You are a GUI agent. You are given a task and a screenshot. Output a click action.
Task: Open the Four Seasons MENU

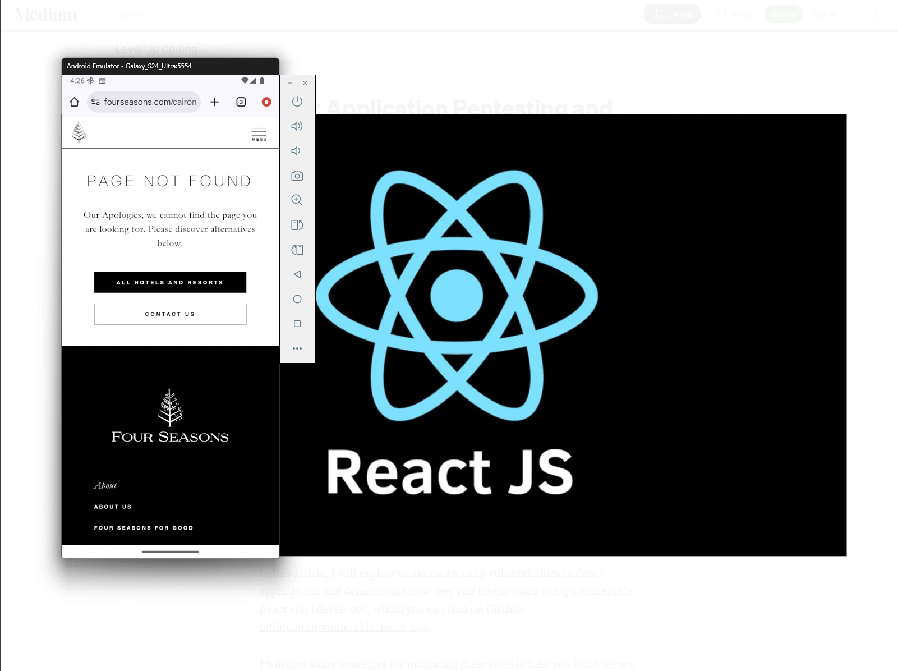pos(259,134)
